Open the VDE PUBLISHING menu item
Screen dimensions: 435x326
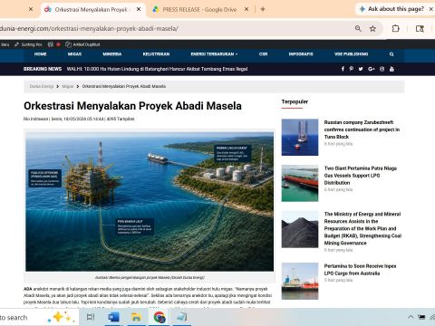coord(352,54)
